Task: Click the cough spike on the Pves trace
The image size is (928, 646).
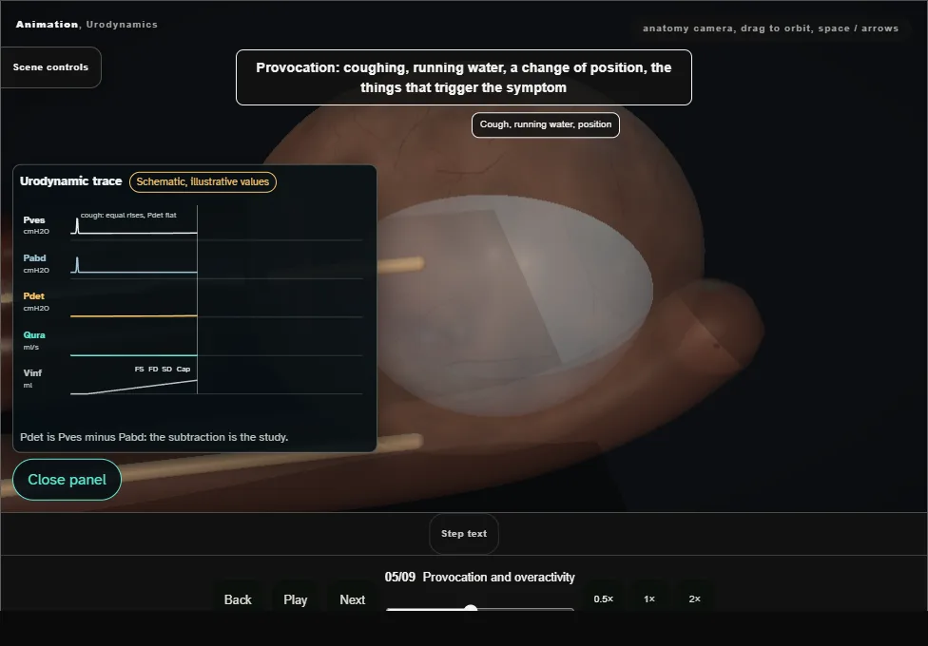Action: tap(77, 225)
